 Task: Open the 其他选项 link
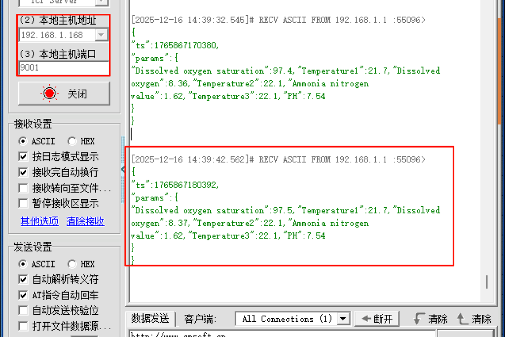coord(39,222)
